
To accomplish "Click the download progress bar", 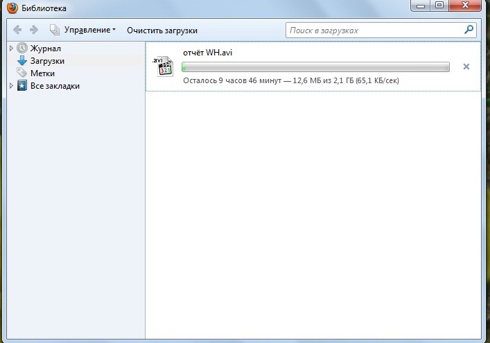I will pyautogui.click(x=315, y=67).
